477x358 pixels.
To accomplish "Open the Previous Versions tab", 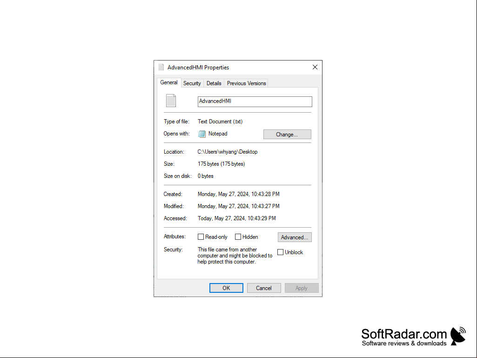I will [246, 83].
